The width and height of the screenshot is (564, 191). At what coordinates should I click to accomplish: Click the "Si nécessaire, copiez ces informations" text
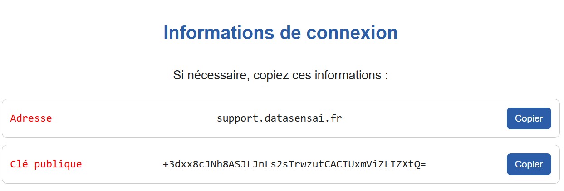tap(280, 75)
